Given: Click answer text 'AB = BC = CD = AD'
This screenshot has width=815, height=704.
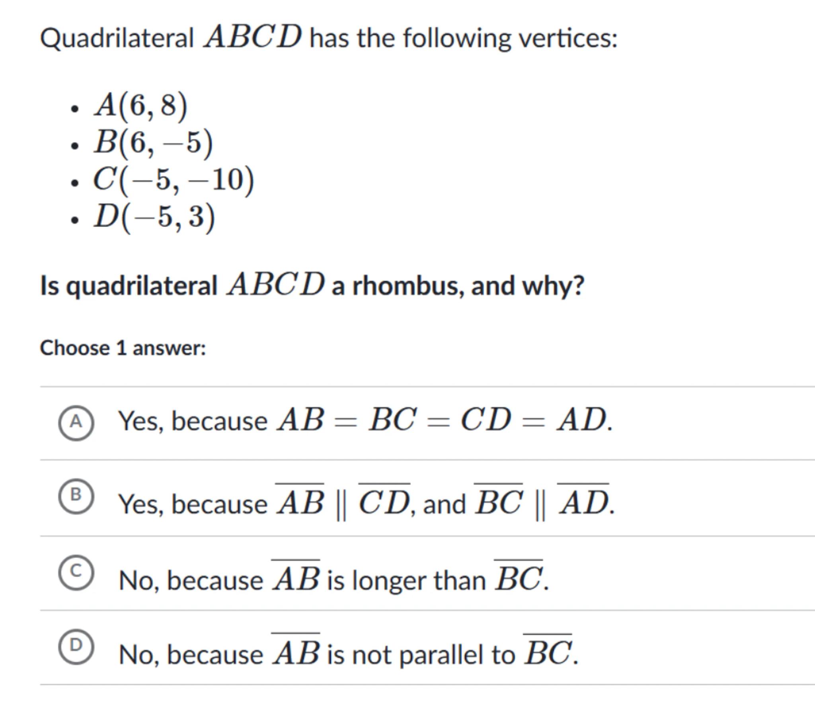Looking at the screenshot, I should [x=445, y=420].
